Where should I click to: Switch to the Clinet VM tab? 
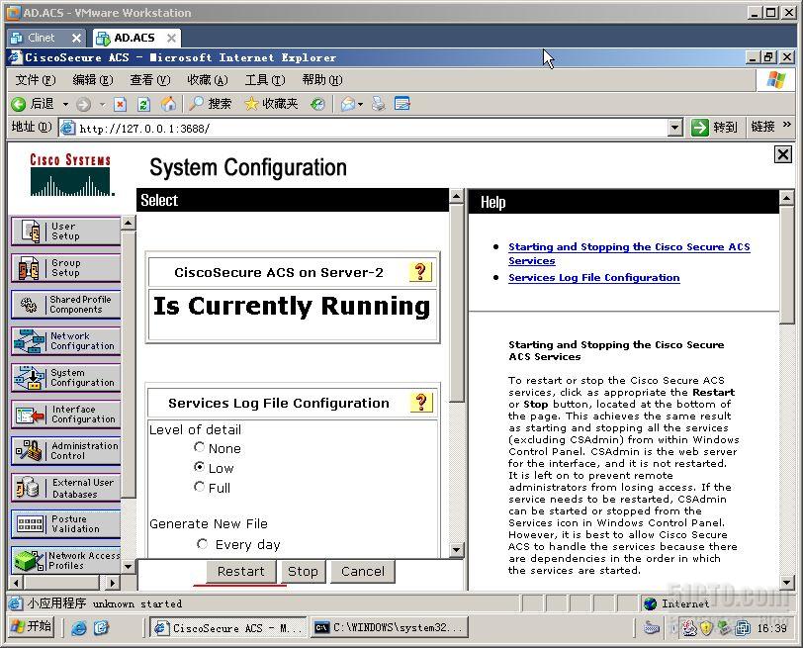[47, 38]
